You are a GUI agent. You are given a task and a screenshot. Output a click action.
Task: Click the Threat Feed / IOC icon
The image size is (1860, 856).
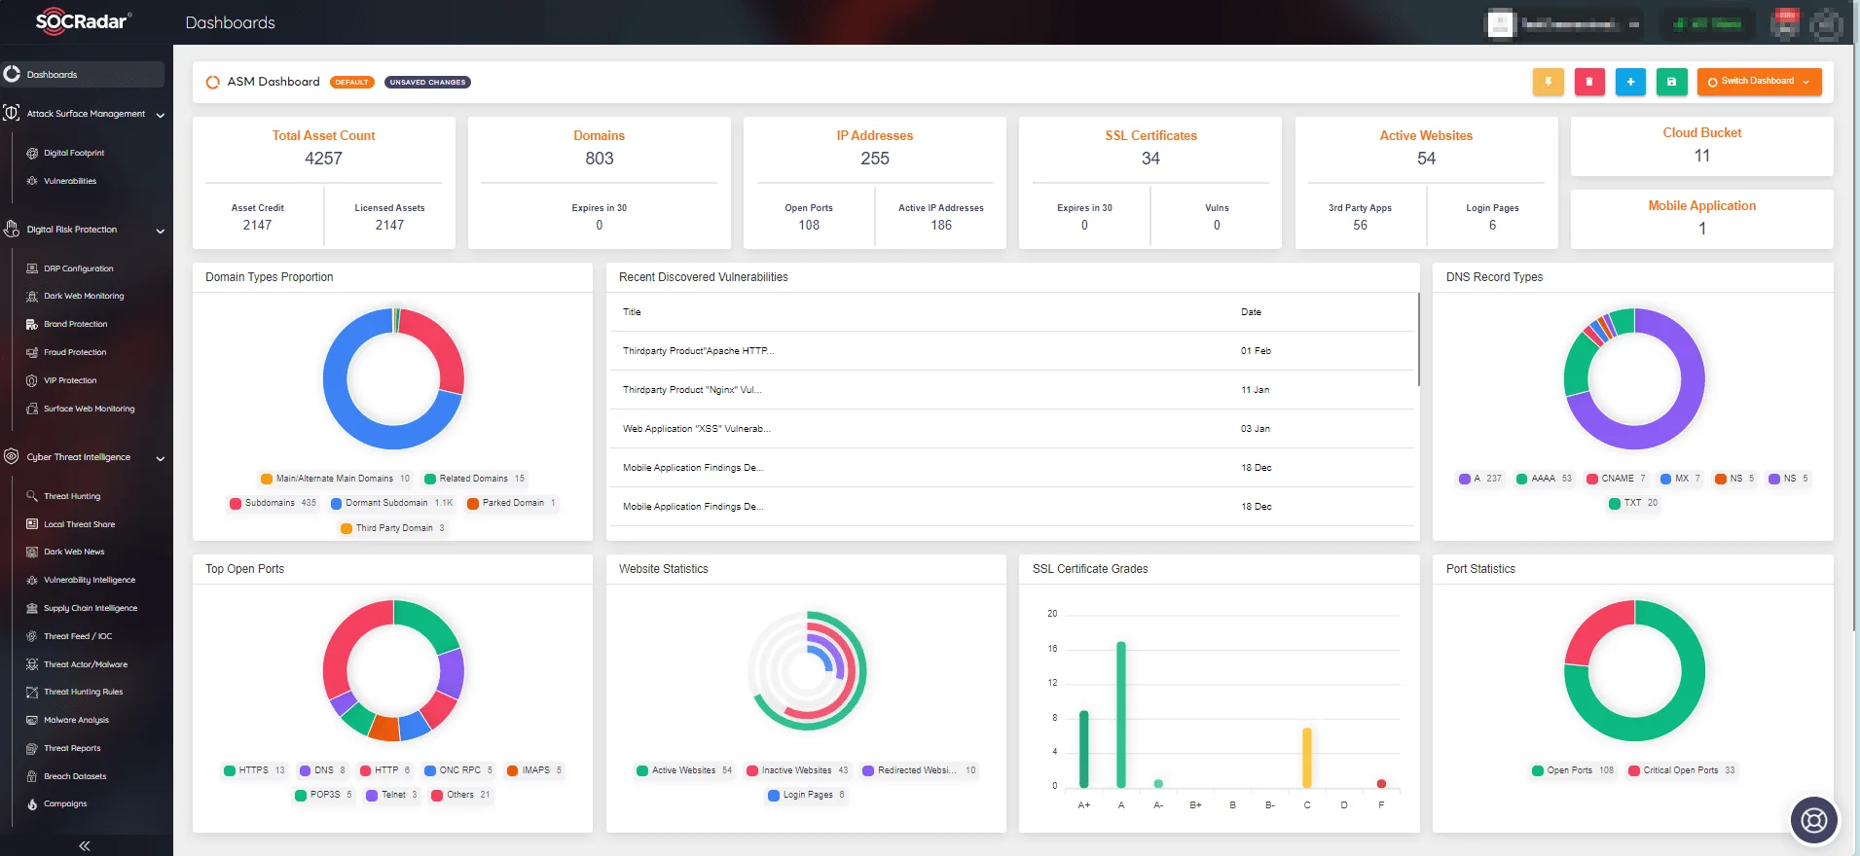coord(32,636)
